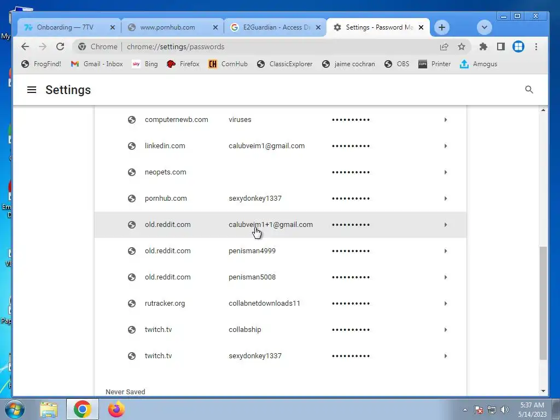Image resolution: width=560 pixels, height=420 pixels.
Task: Open the FrogFind! bookmark
Action: pos(41,64)
